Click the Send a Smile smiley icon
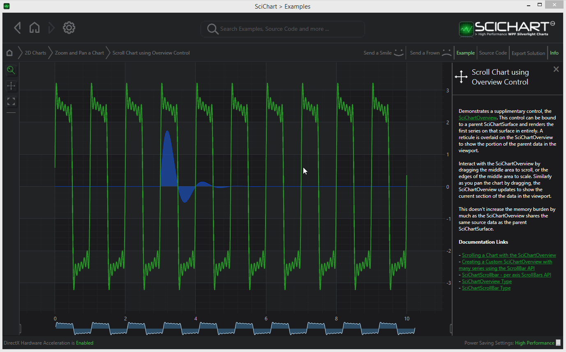This screenshot has height=352, width=566. pos(397,53)
